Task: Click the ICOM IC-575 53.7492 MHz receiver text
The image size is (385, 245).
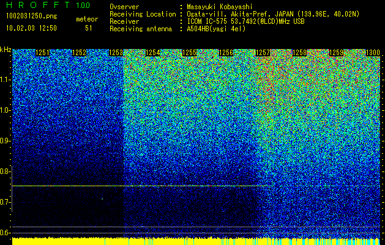Action: pyautogui.click(x=245, y=21)
